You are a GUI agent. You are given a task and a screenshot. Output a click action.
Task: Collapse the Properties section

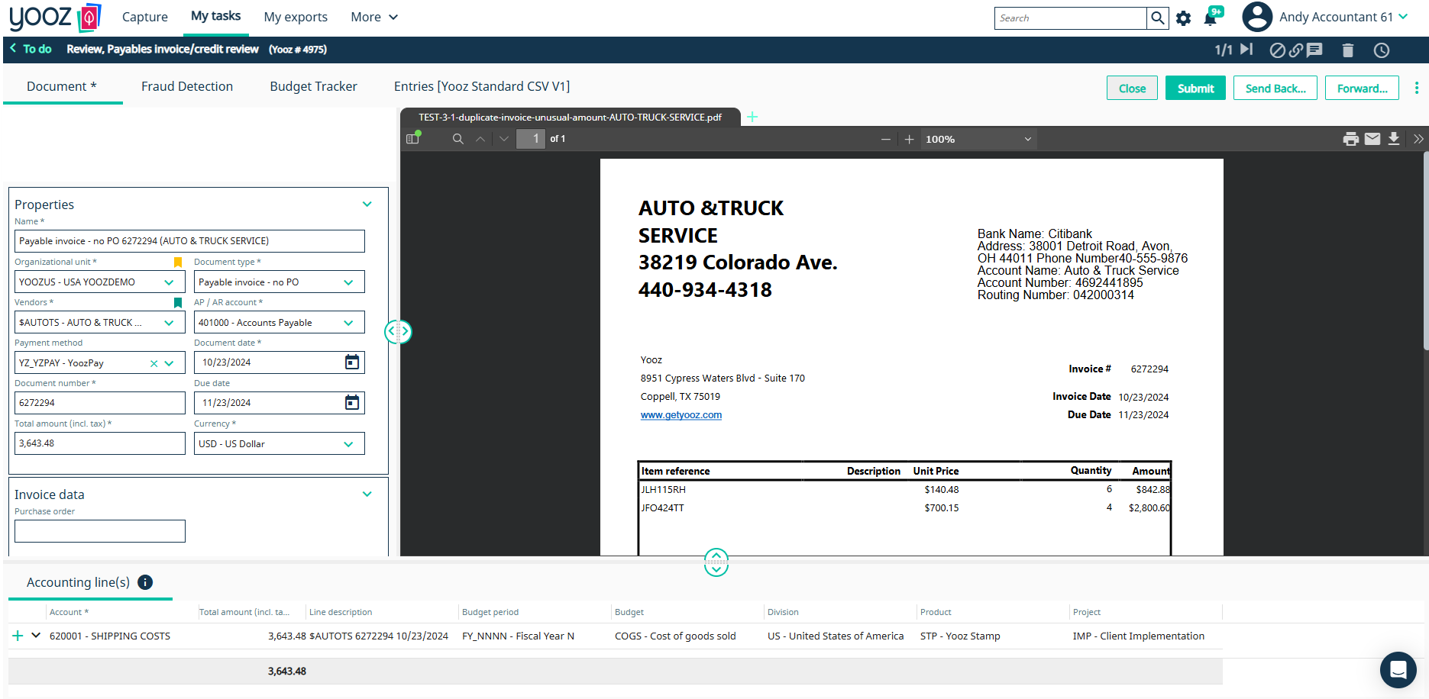367,205
